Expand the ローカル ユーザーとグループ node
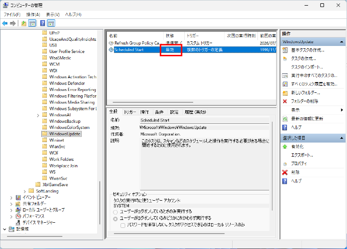 [x=11, y=210]
